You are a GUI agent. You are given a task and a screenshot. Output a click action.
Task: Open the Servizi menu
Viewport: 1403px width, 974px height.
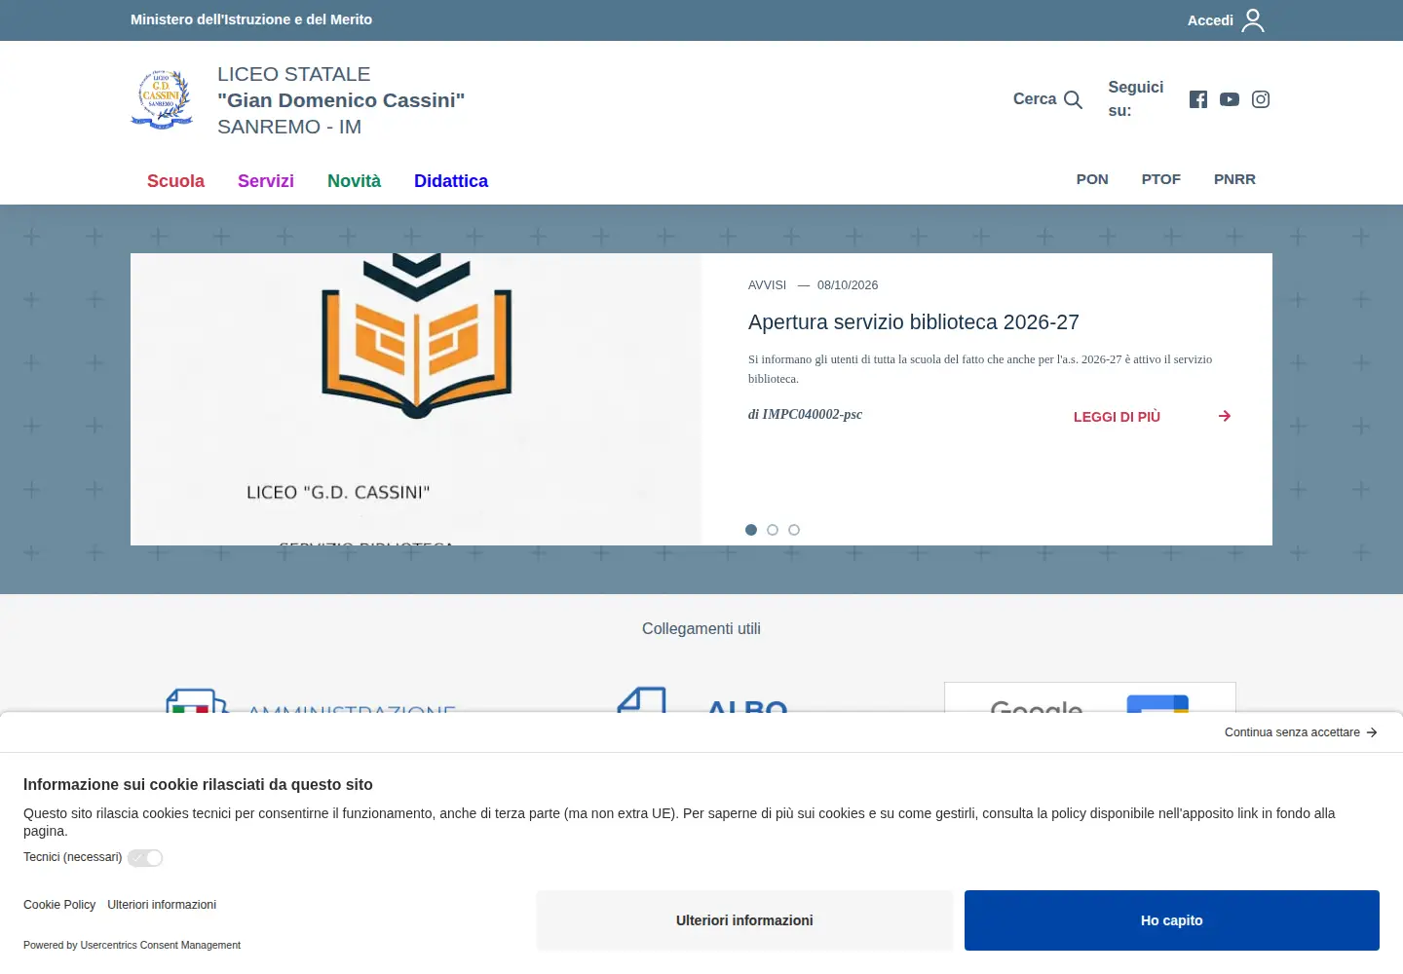point(266,181)
